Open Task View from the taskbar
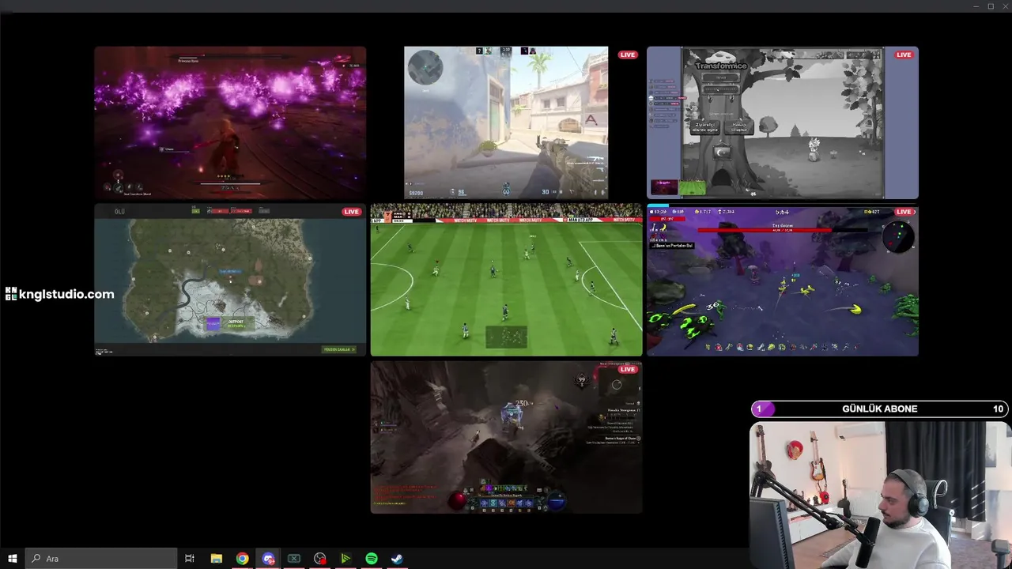The height and width of the screenshot is (569, 1012). (x=190, y=559)
